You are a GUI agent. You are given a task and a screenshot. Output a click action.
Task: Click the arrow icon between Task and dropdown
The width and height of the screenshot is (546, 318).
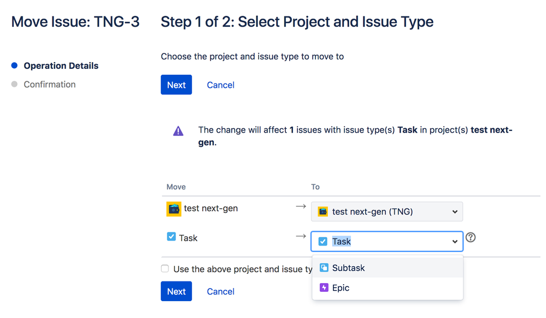[300, 236]
